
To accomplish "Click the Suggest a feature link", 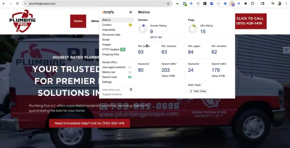I will pos(112,94).
